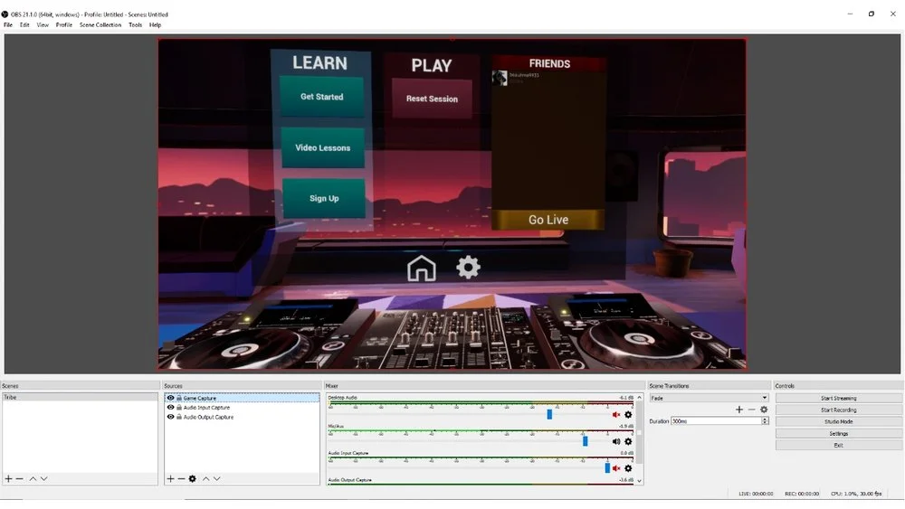The image size is (905, 509).
Task: Move selected source up
Action: pyautogui.click(x=205, y=478)
